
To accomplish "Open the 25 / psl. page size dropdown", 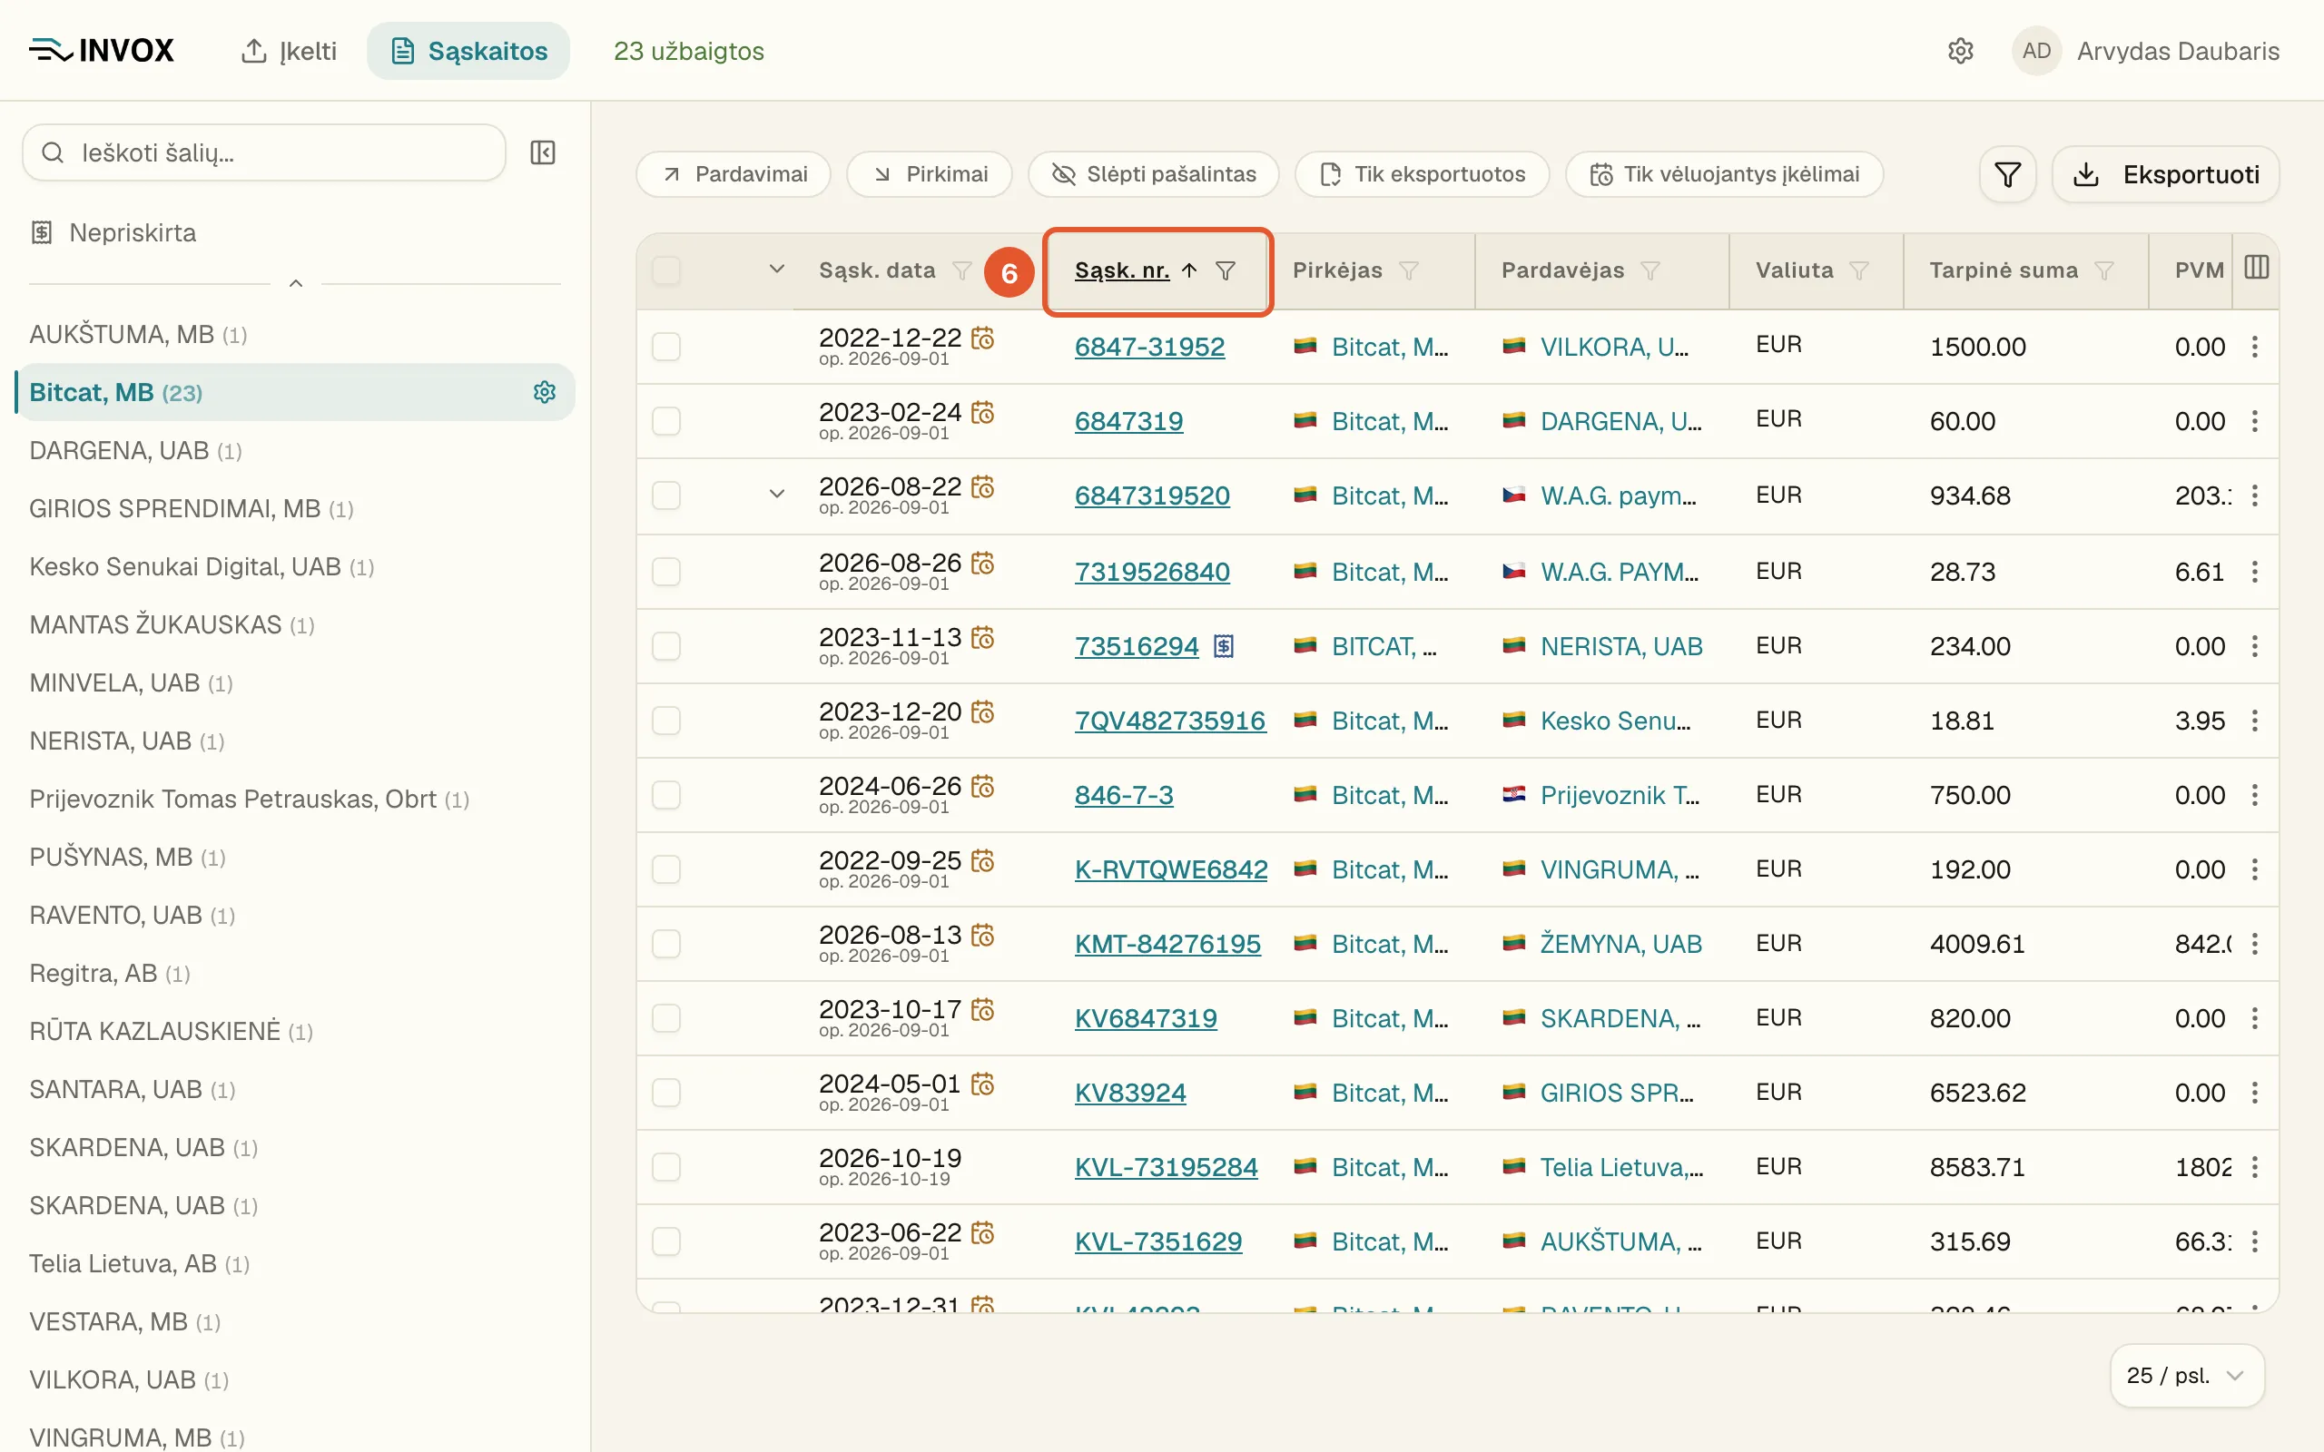I will pyautogui.click(x=2187, y=1375).
